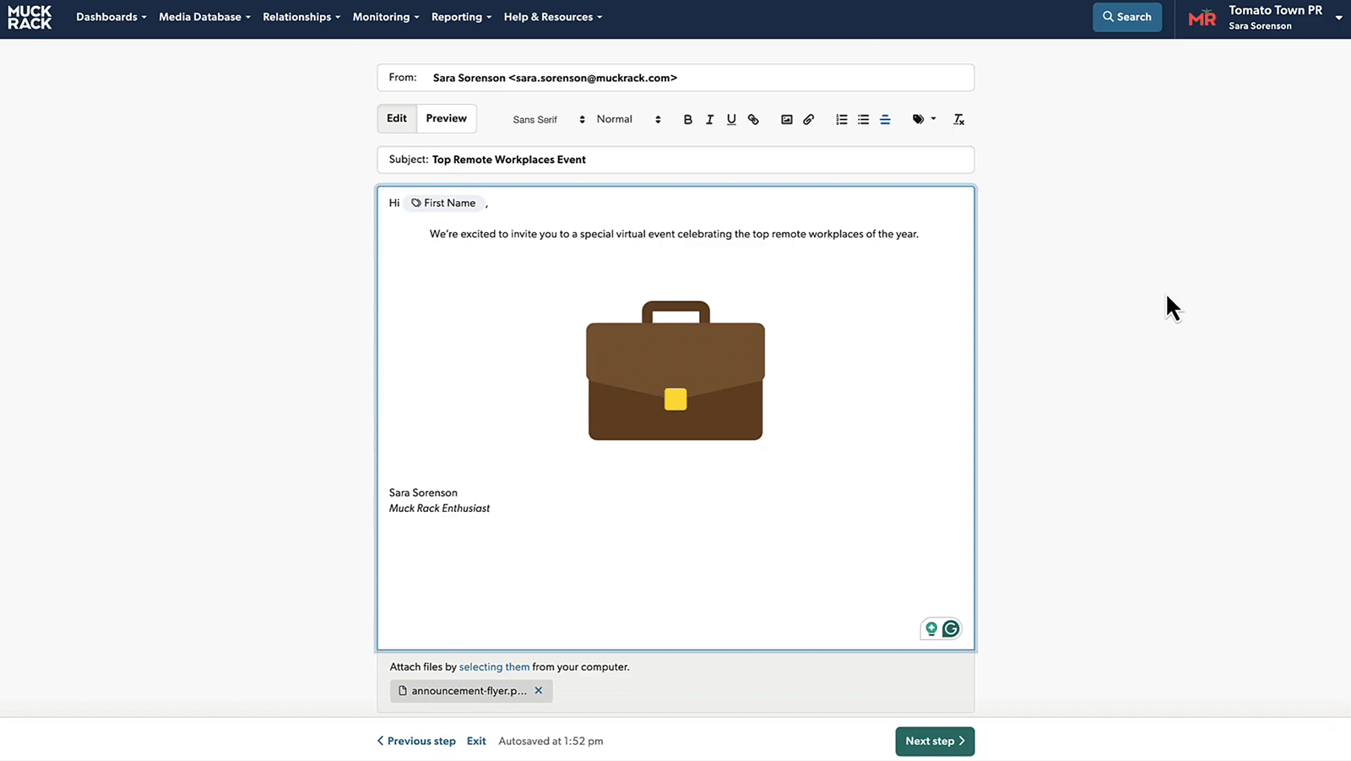Create a bulleted list
Image resolution: width=1351 pixels, height=761 pixels.
coord(863,119)
